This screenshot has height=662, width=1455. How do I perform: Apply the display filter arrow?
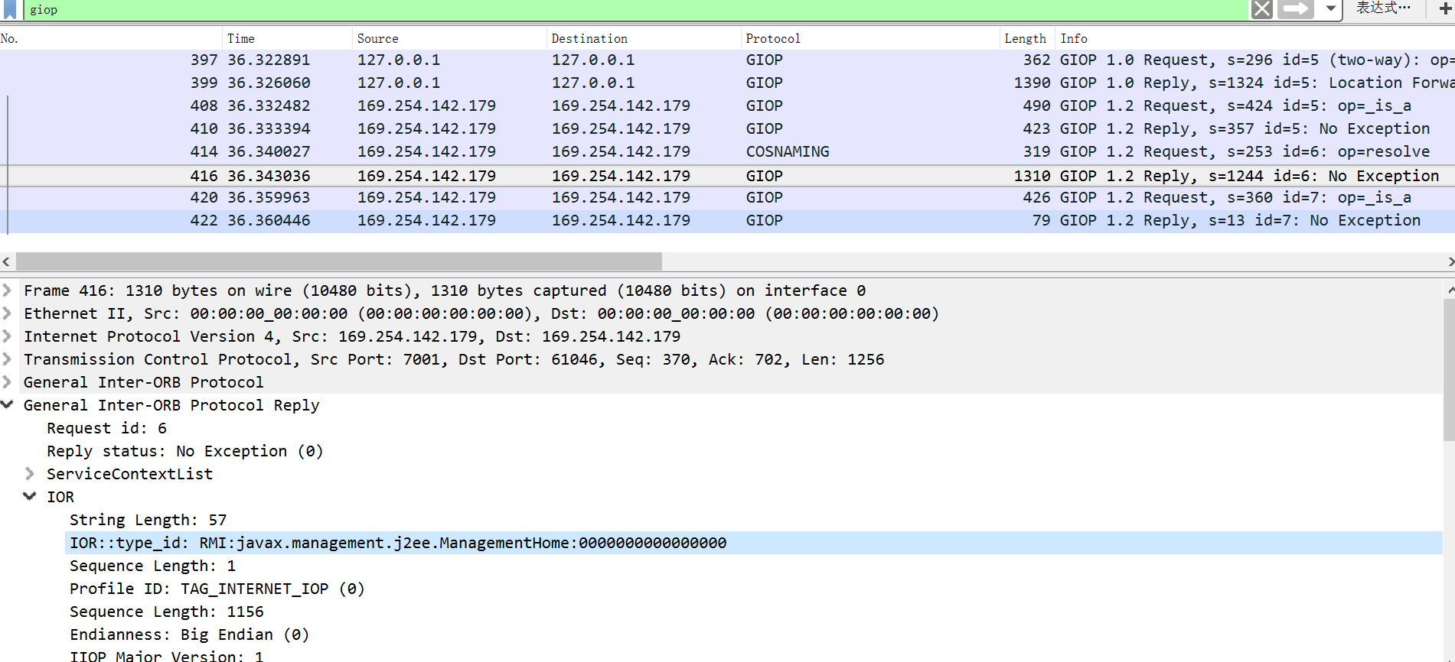pyautogui.click(x=1297, y=9)
